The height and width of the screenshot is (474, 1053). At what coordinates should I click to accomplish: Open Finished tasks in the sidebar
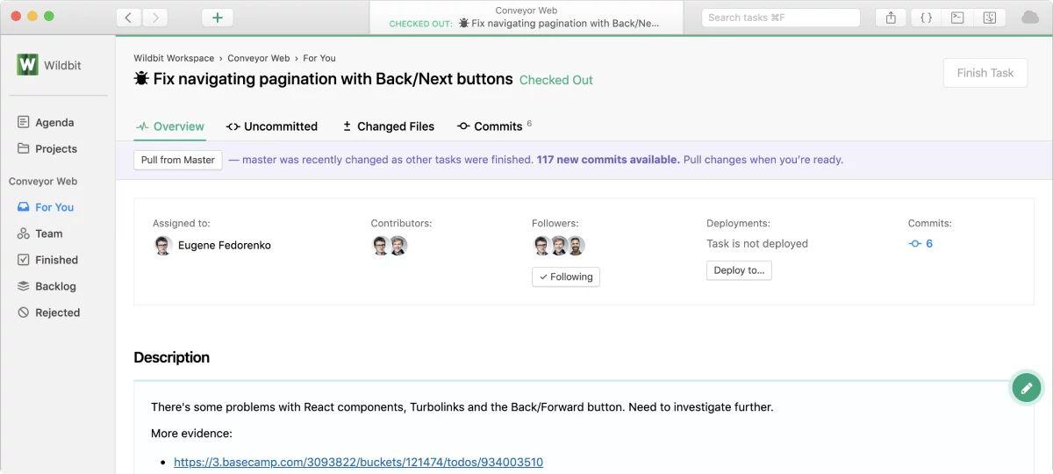[x=48, y=260]
